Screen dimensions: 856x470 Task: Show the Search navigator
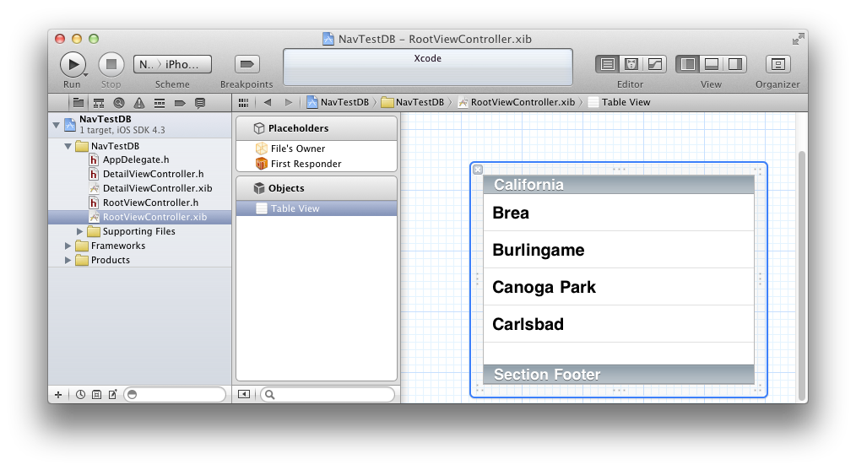click(x=119, y=103)
